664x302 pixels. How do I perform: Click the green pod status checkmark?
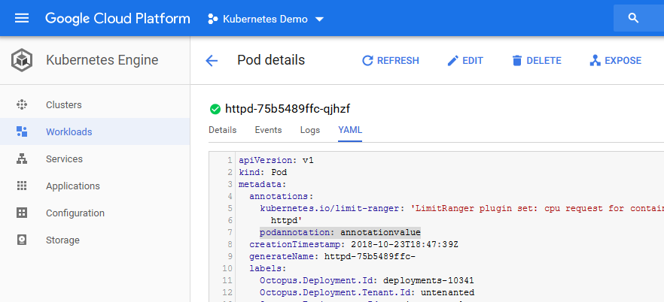[x=215, y=109]
